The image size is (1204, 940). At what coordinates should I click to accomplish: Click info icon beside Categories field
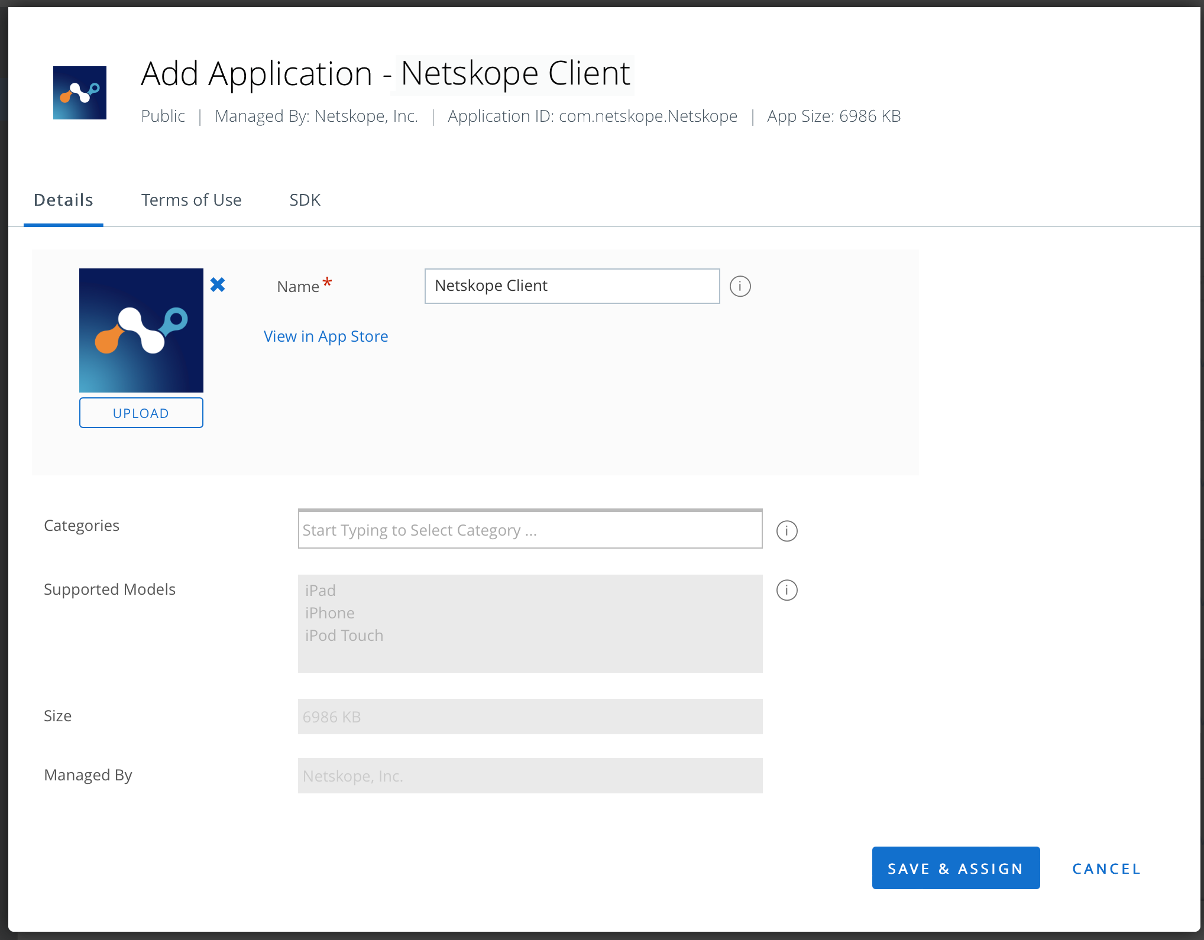(787, 531)
